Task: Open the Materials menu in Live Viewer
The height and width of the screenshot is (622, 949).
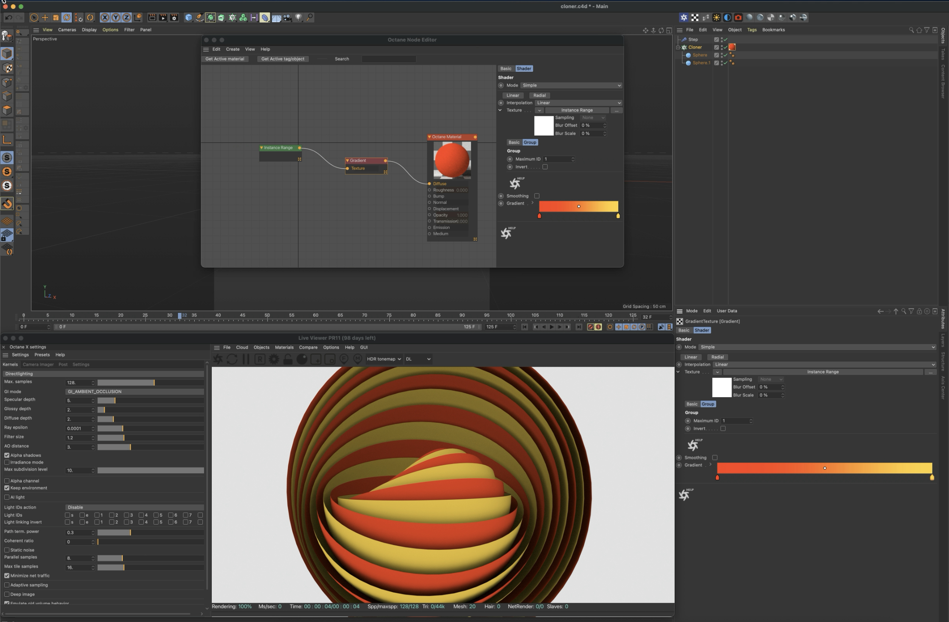Action: 284,348
